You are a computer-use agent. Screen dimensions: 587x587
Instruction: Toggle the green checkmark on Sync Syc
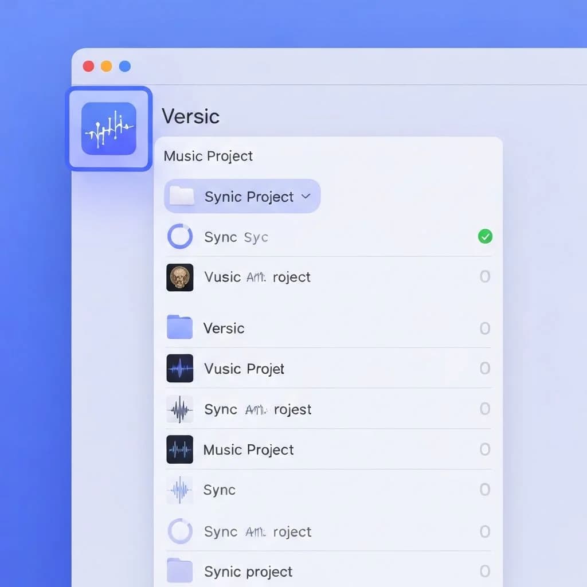tap(485, 237)
